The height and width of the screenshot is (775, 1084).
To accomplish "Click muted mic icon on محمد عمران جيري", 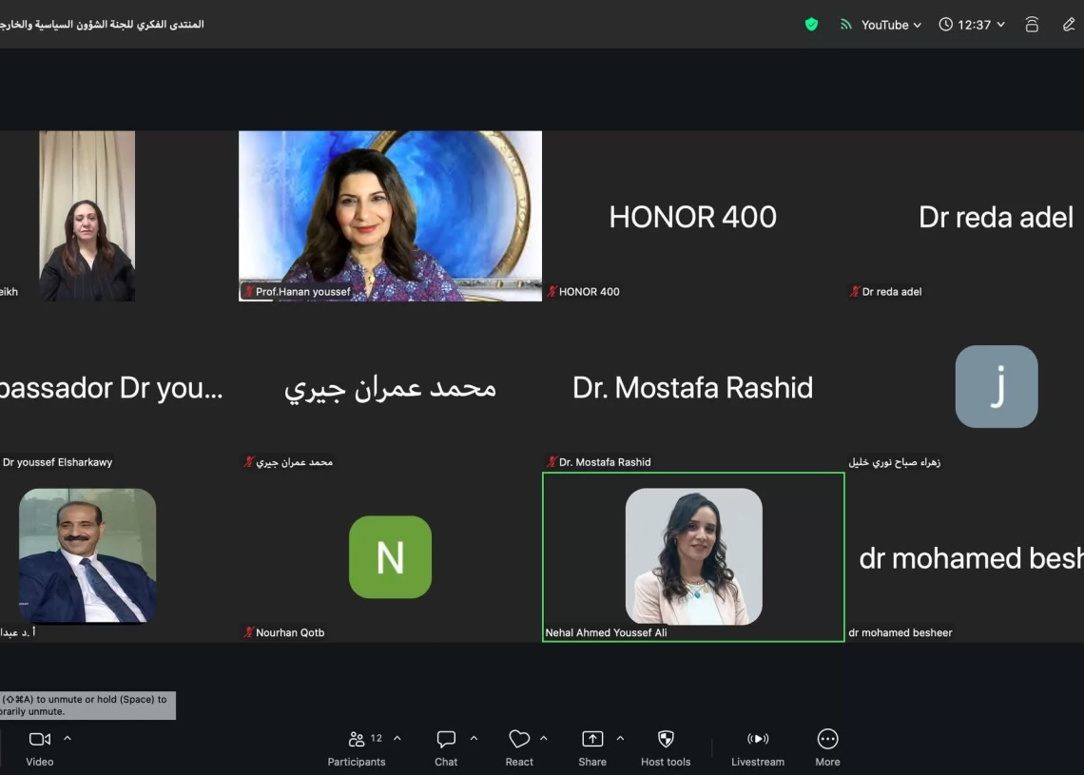I will pyautogui.click(x=249, y=462).
